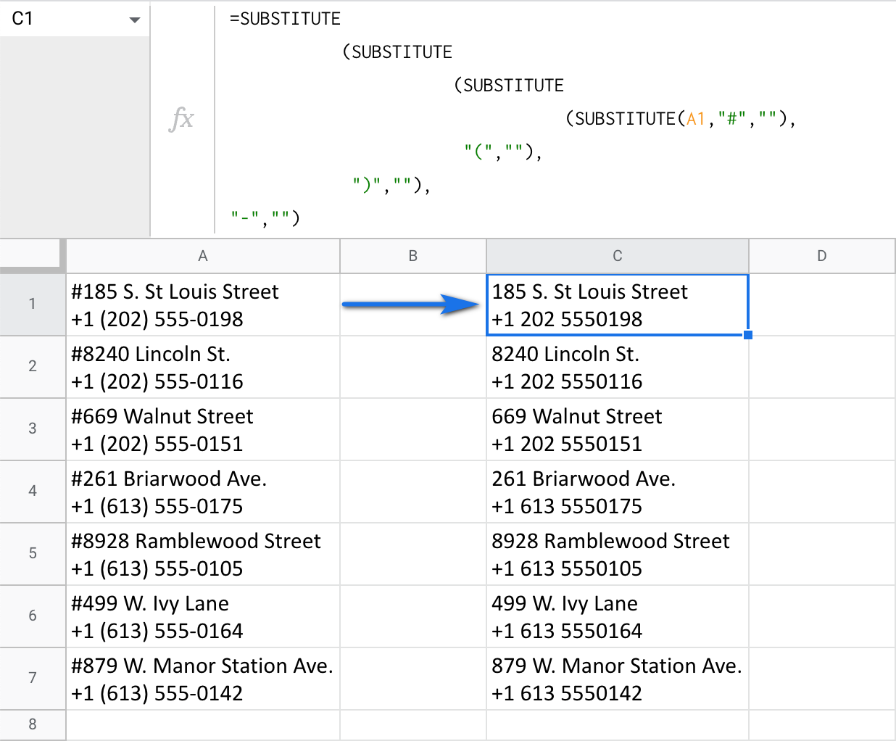Screen dimensions: 896x741
Task: Select column A header
Action: click(x=203, y=256)
